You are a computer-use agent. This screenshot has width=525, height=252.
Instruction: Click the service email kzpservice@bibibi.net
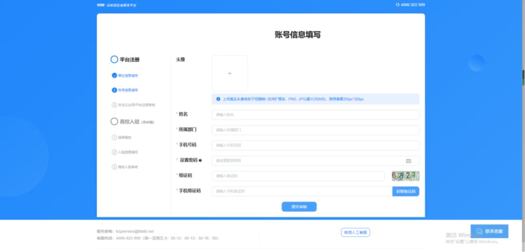[135, 231]
